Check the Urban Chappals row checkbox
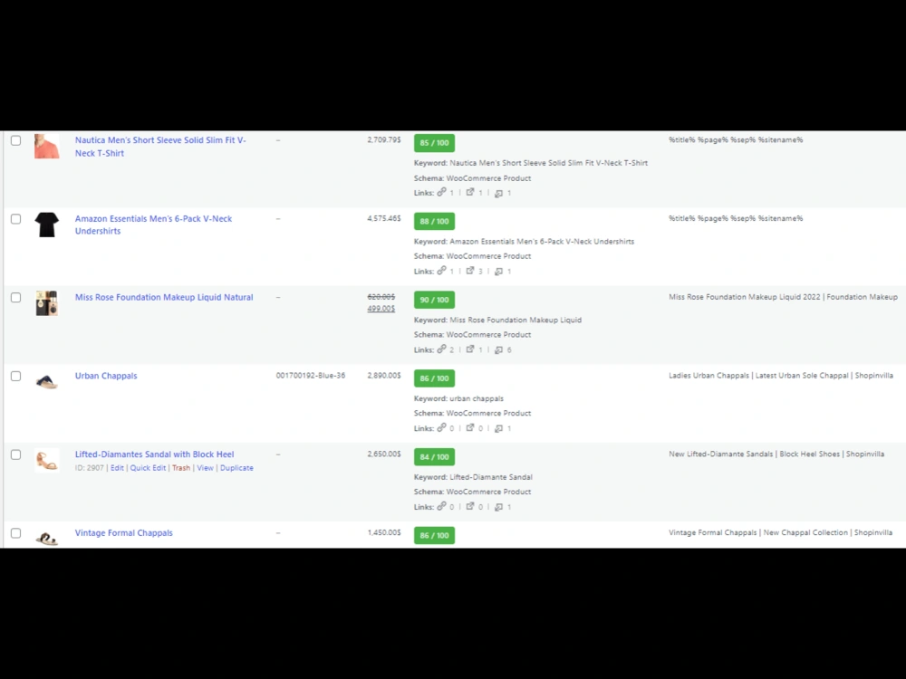Viewport: 906px width, 679px height. tap(15, 376)
